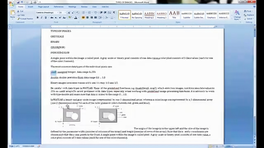Click the Grow Font icon
Image resolution: width=264 pixels, height=148 pixels.
(69, 13)
